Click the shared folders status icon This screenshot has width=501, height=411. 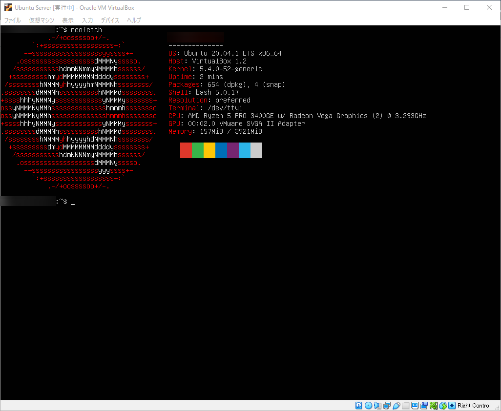(405, 405)
